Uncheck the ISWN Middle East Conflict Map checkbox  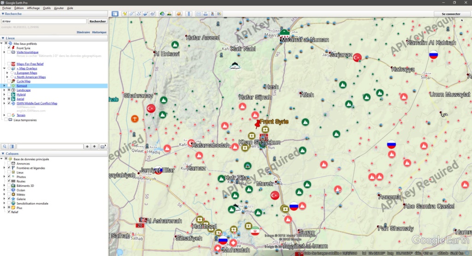pyautogui.click(x=9, y=103)
